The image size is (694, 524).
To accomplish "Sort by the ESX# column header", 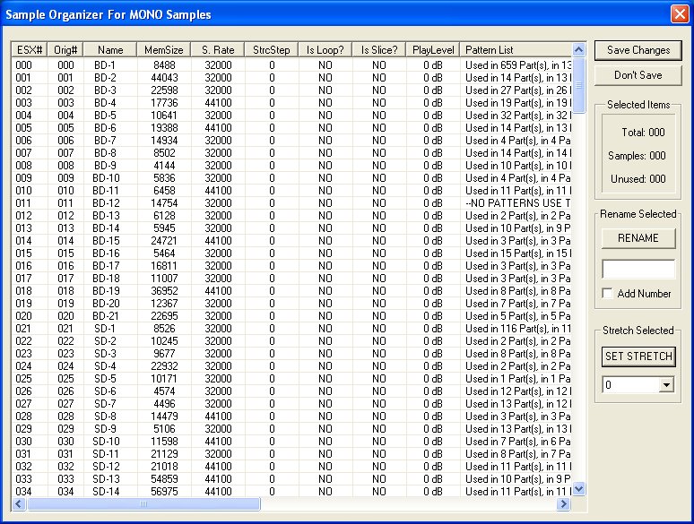I will click(30, 50).
